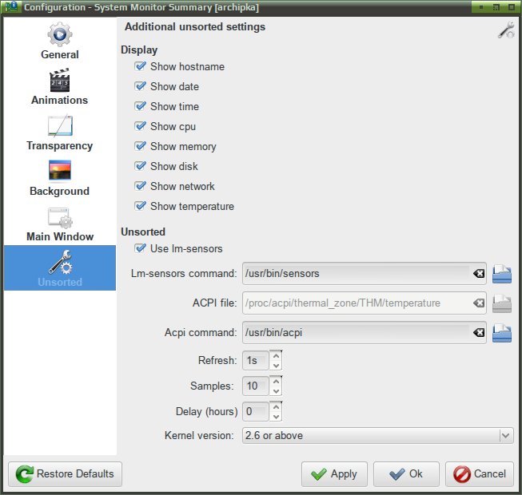Uncheck Show temperature
This screenshot has height=495, width=522.
pos(140,206)
